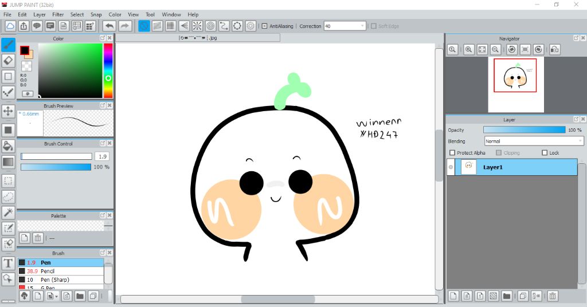Open the Layer menu
Viewport: 587px width, 307px height.
pos(40,14)
